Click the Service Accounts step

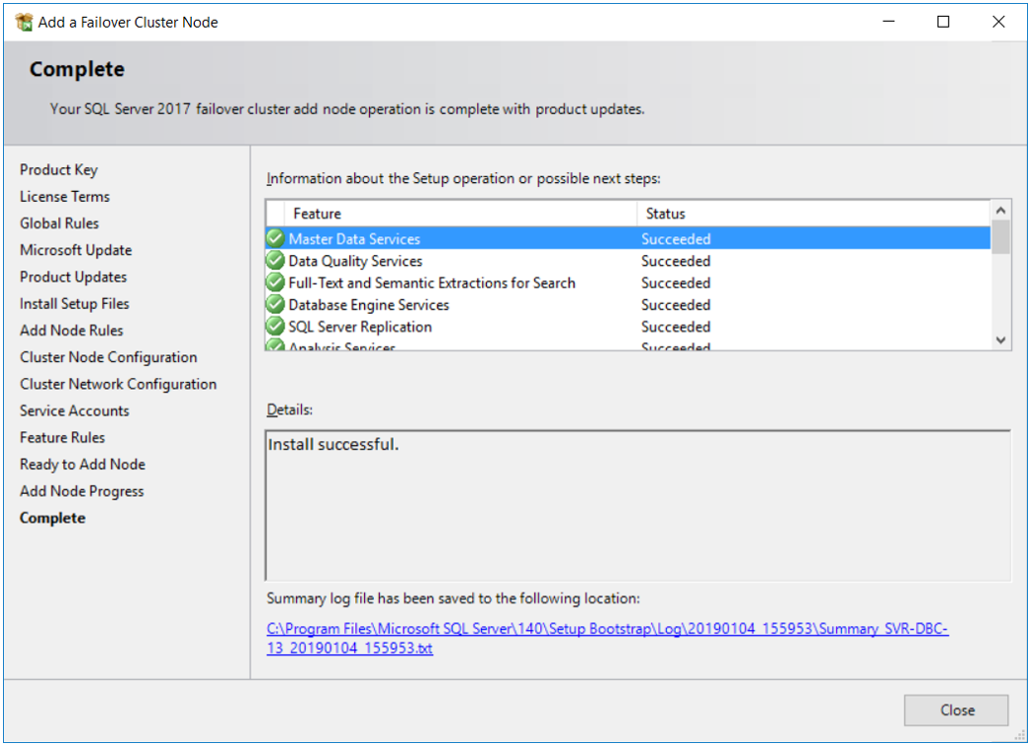pos(74,411)
